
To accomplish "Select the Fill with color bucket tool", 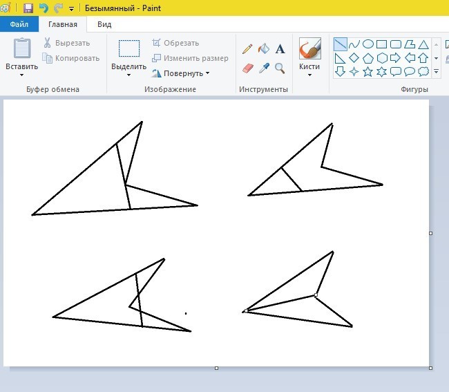I will pyautogui.click(x=264, y=49).
